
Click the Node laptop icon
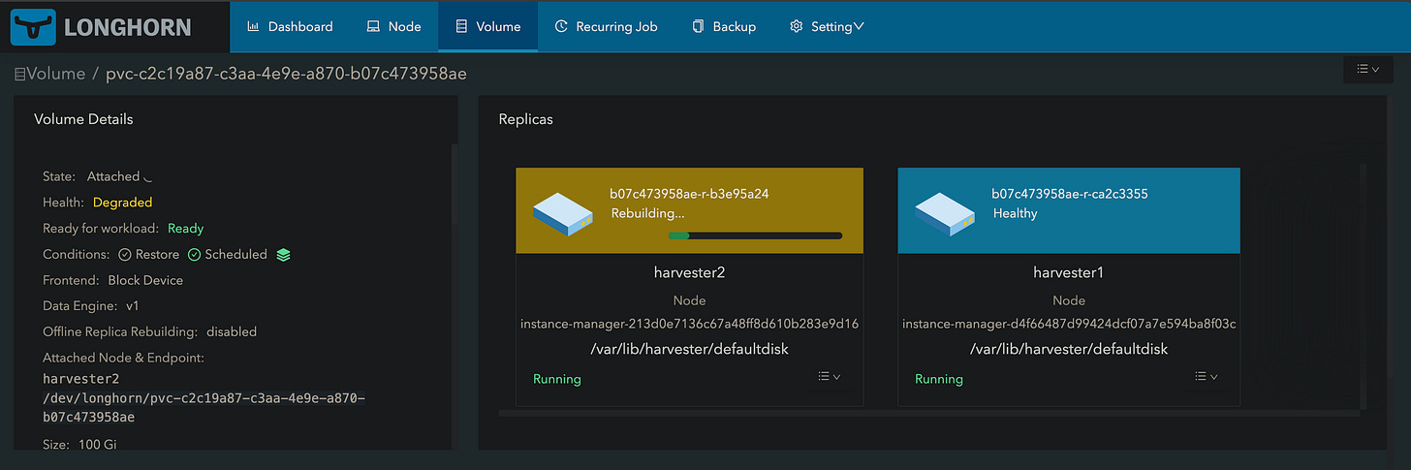tap(373, 26)
